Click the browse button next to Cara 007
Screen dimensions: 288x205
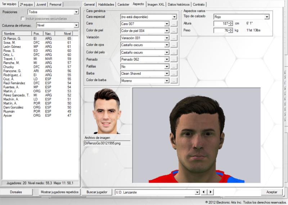[174, 24]
